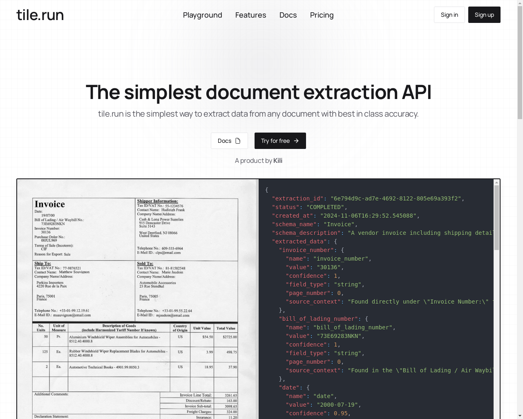Click the Sign up button
The image size is (523, 419).
tap(484, 15)
